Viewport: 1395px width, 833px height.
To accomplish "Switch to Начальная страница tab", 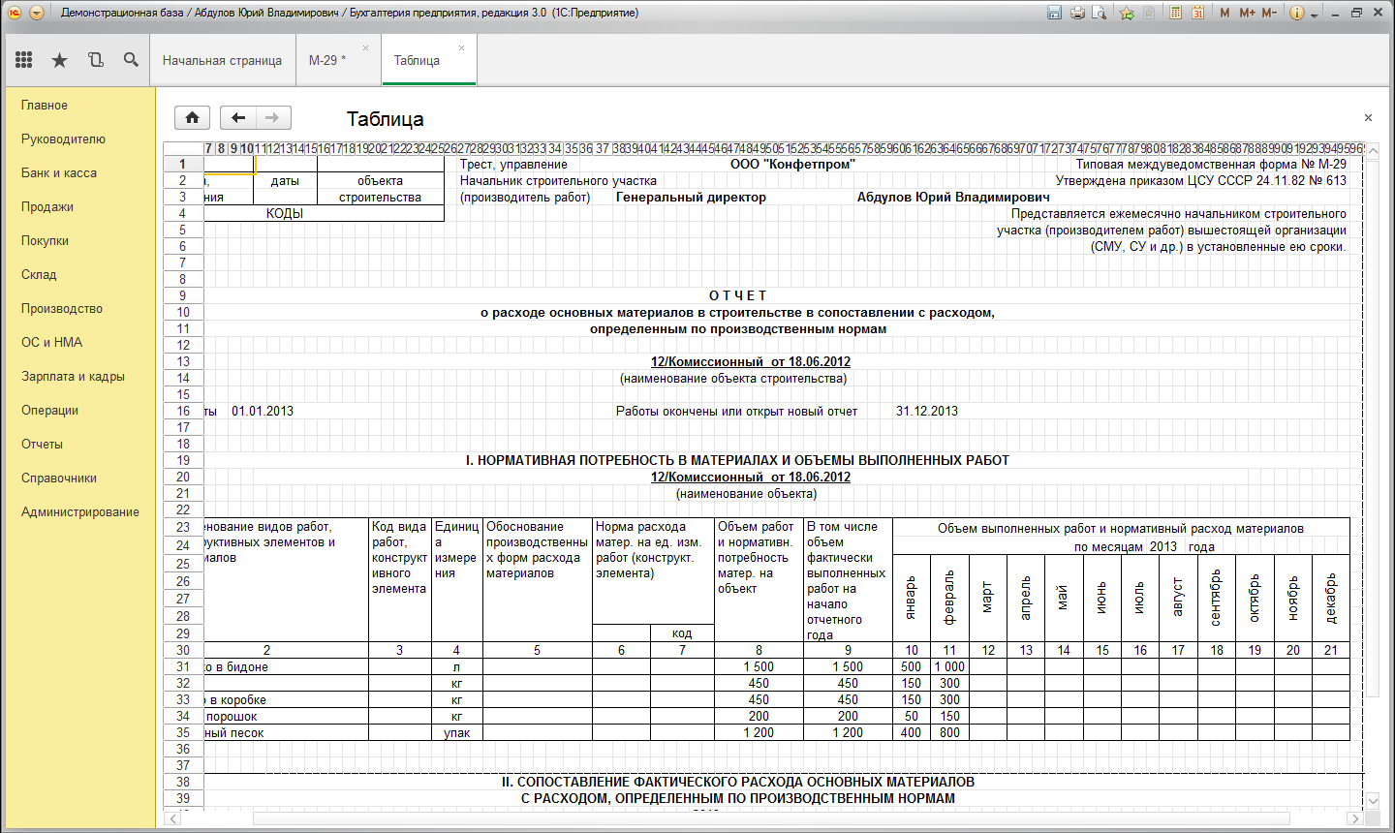I will [222, 60].
